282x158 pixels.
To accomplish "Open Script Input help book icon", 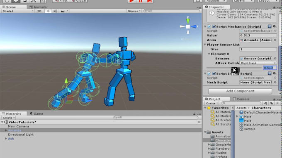I will [x=270, y=73].
